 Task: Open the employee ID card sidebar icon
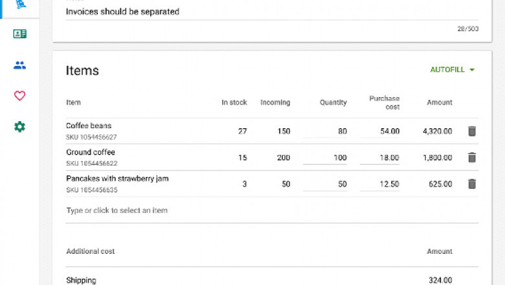pyautogui.click(x=19, y=34)
